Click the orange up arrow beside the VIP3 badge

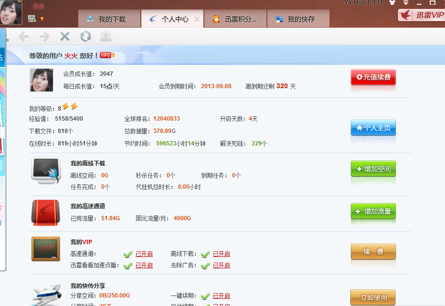pos(114,55)
